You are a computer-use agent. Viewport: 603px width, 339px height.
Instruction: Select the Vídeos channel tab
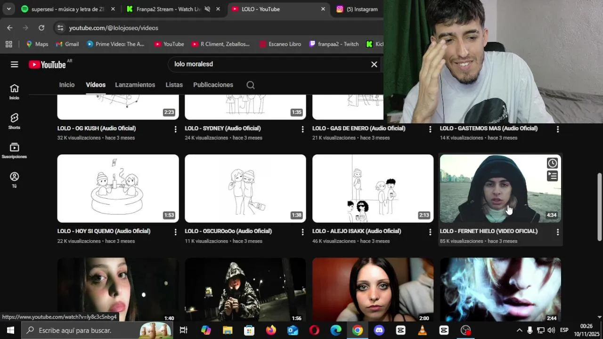96,85
